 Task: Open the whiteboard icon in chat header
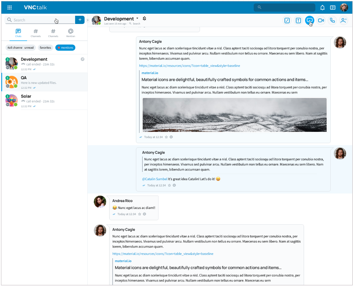(287, 21)
